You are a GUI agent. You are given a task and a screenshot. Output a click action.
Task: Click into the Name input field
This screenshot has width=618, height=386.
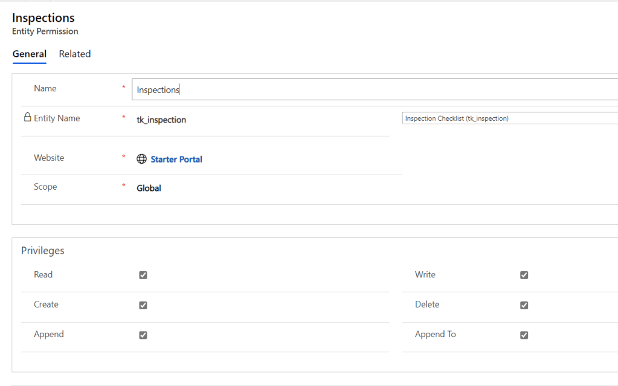tap(375, 89)
